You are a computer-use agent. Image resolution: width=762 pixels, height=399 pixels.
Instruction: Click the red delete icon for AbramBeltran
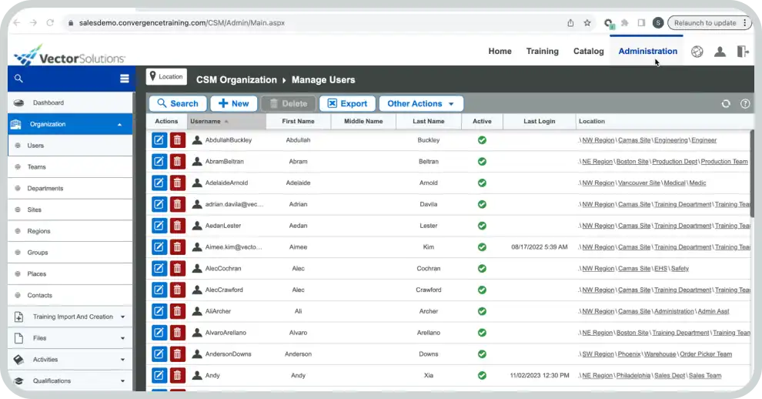tap(177, 162)
